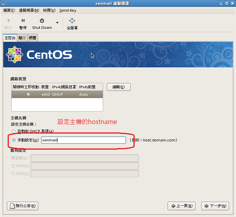Switch to the 簡介 tab
Screen dimensions: 236x217
[x=22, y=38]
